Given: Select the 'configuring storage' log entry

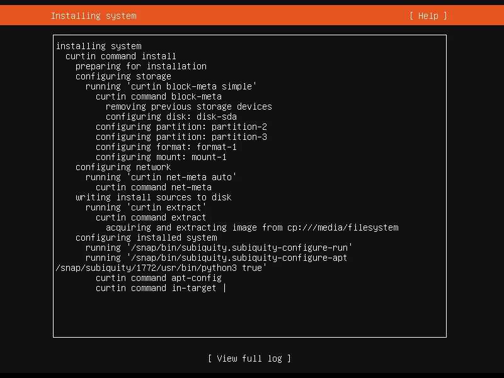Looking at the screenshot, I should (x=123, y=76).
